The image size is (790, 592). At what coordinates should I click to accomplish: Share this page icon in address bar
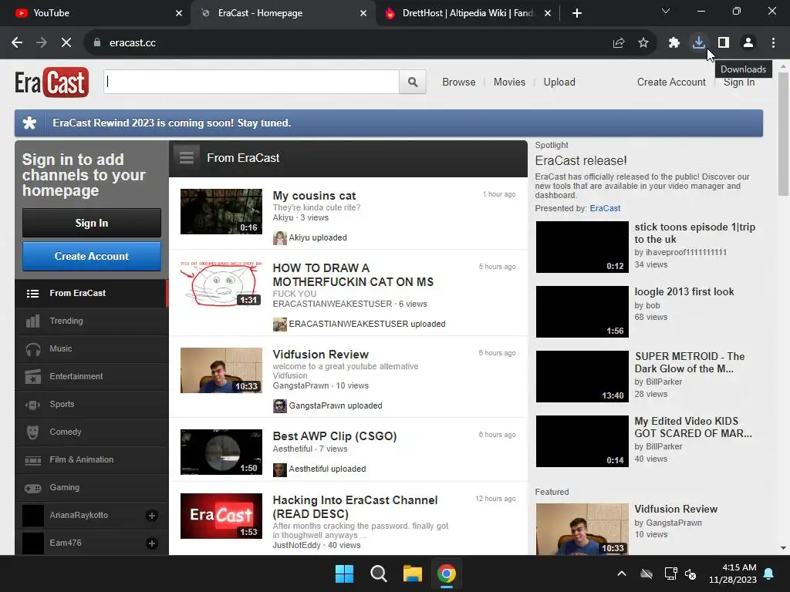tap(619, 43)
